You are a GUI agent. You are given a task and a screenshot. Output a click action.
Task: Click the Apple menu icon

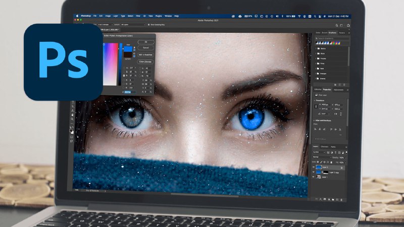click(x=78, y=16)
